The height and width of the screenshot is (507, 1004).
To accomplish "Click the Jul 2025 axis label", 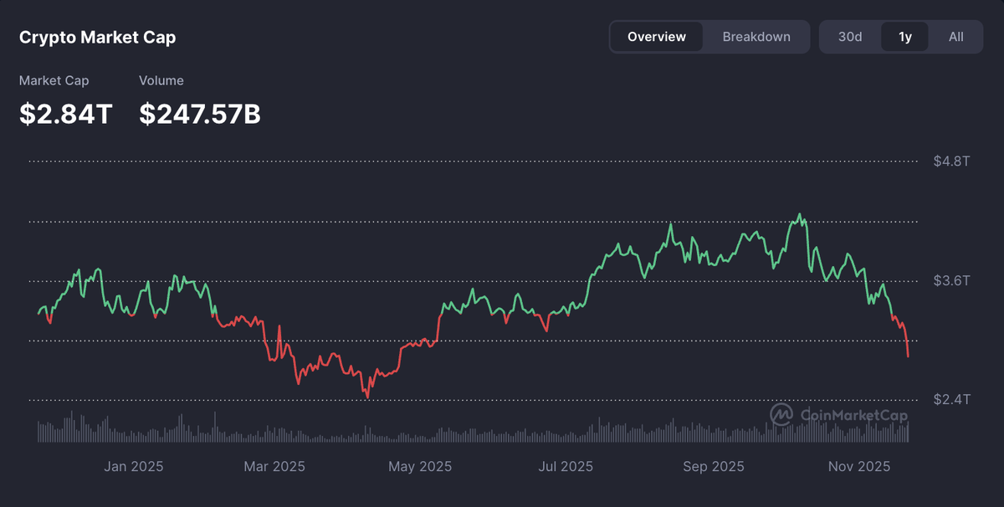I will pyautogui.click(x=565, y=466).
